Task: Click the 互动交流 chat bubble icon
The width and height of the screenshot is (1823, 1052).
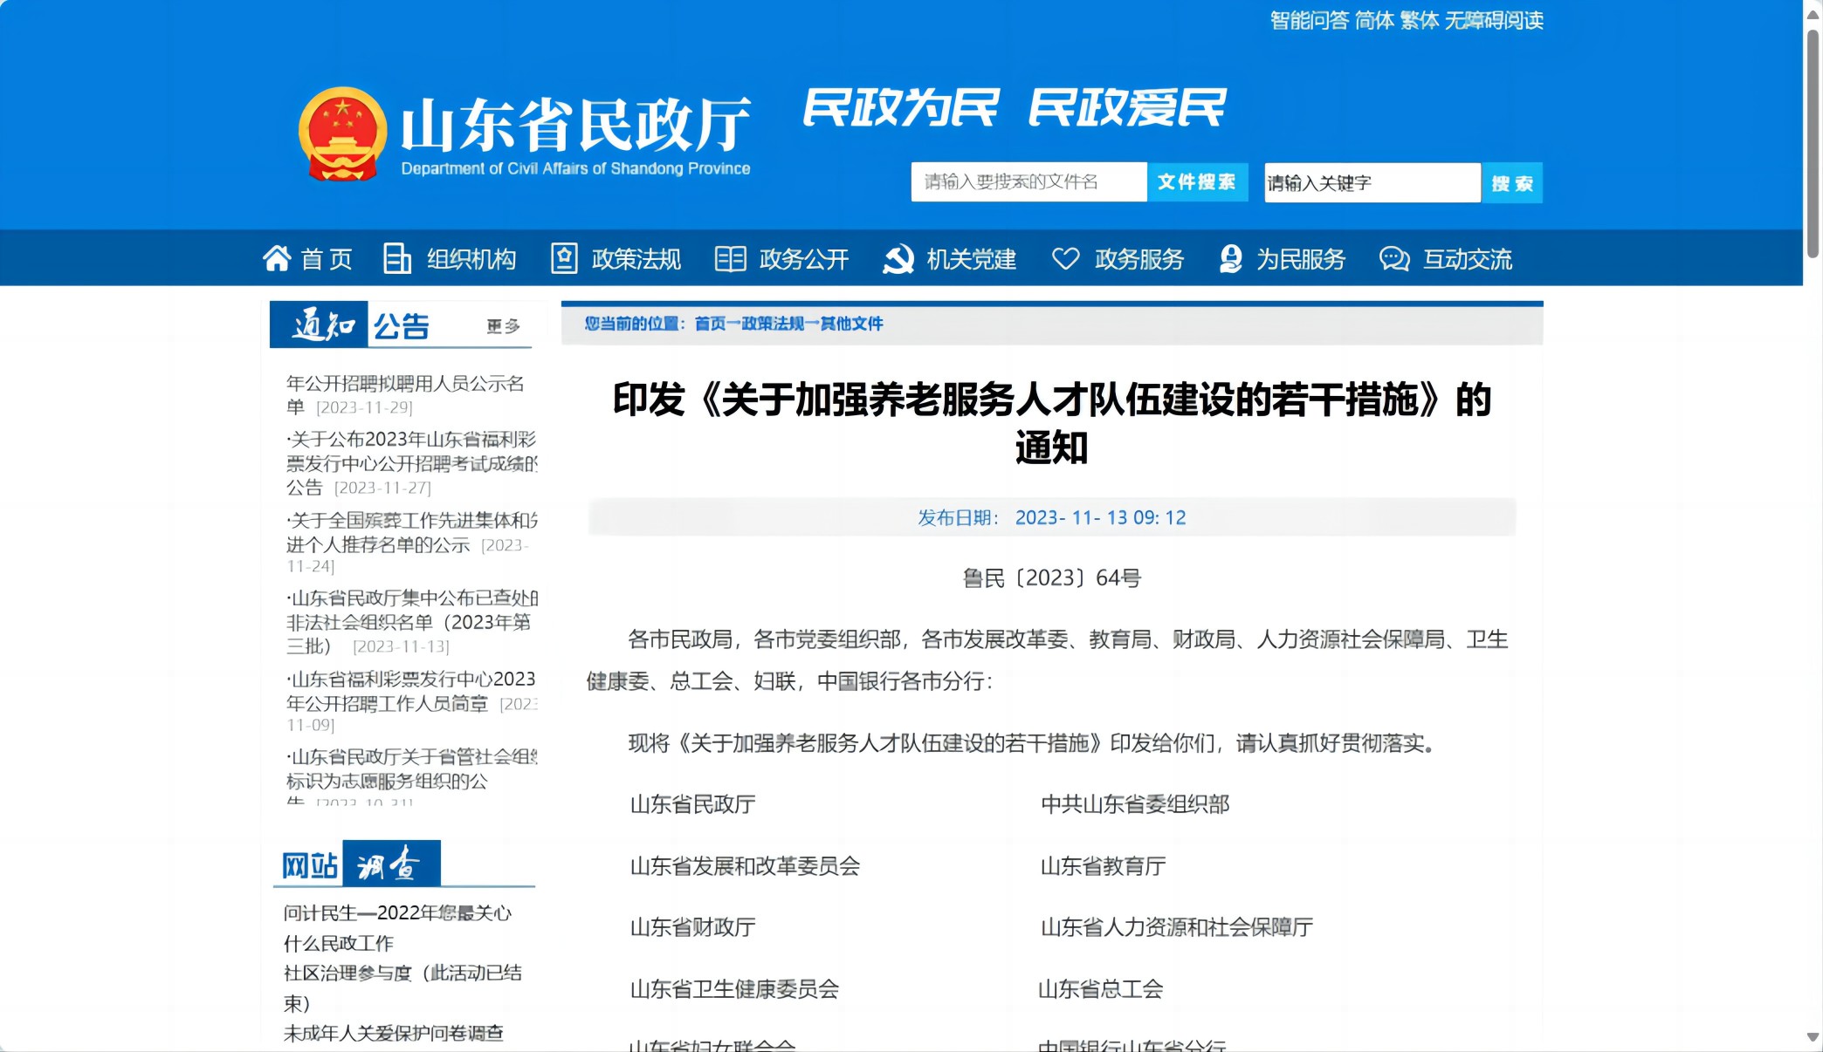Action: coord(1394,259)
